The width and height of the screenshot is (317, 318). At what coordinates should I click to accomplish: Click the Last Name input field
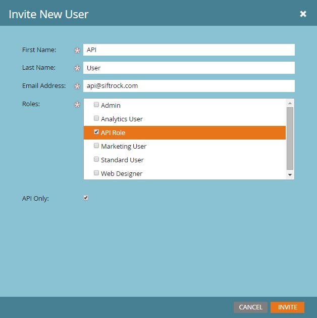[x=189, y=68]
